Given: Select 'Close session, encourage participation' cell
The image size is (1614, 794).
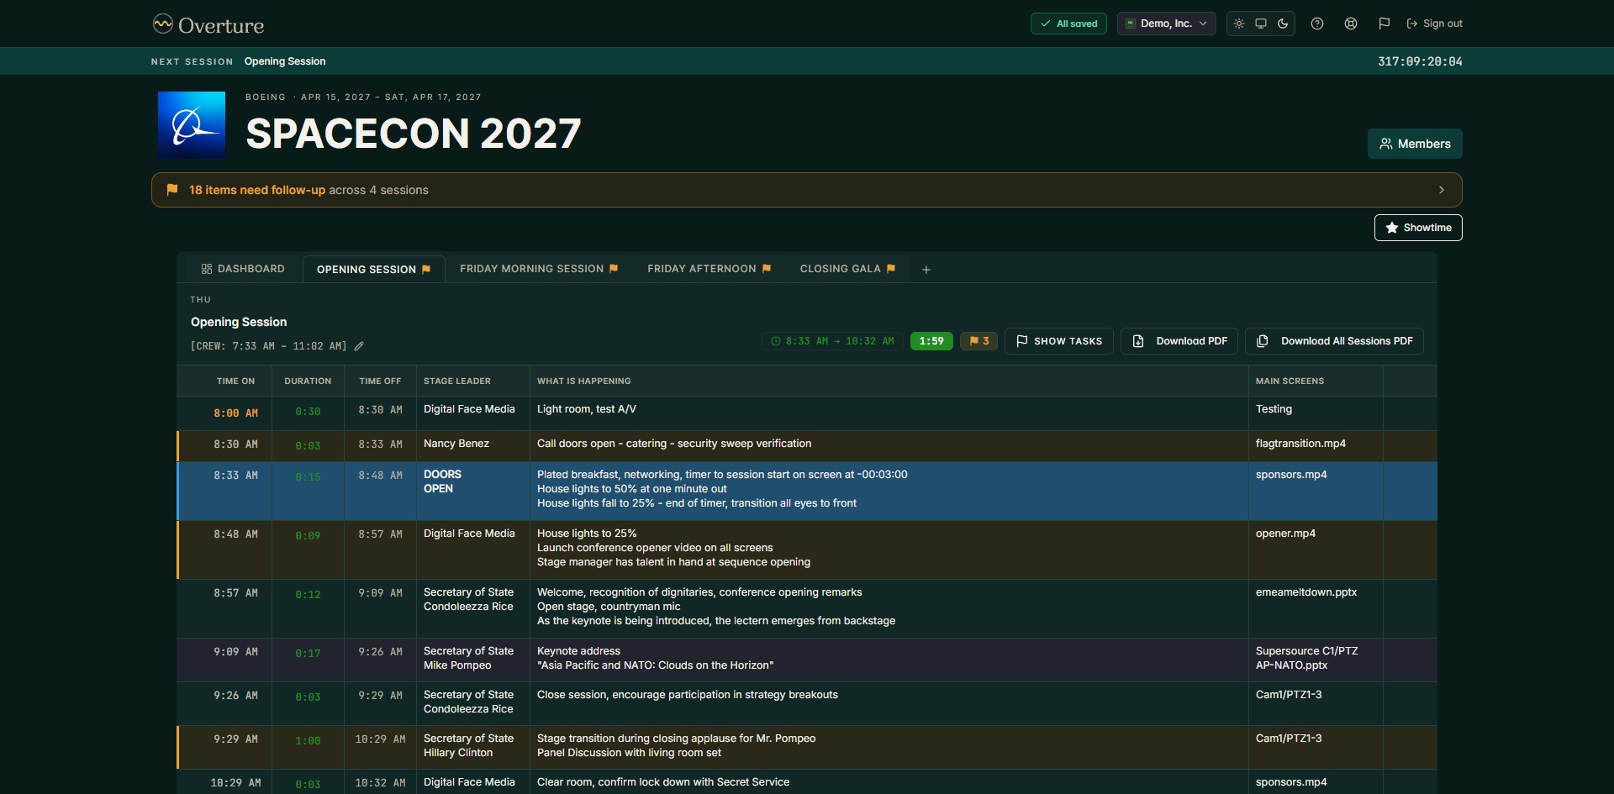Looking at the screenshot, I should [x=889, y=703].
